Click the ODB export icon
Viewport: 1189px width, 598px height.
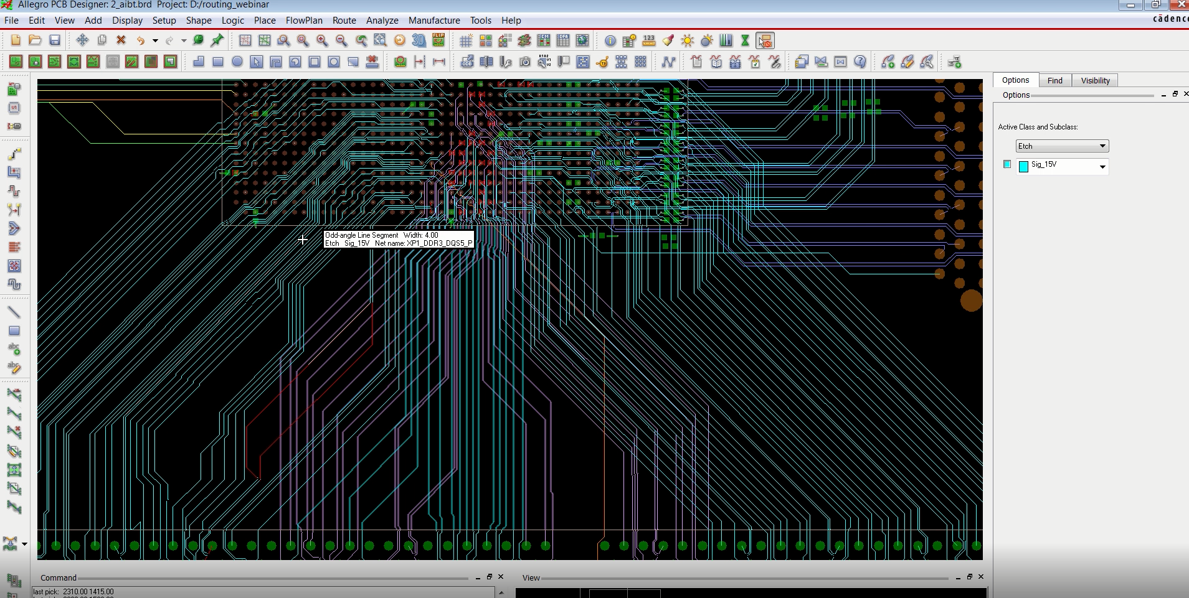[x=467, y=62]
